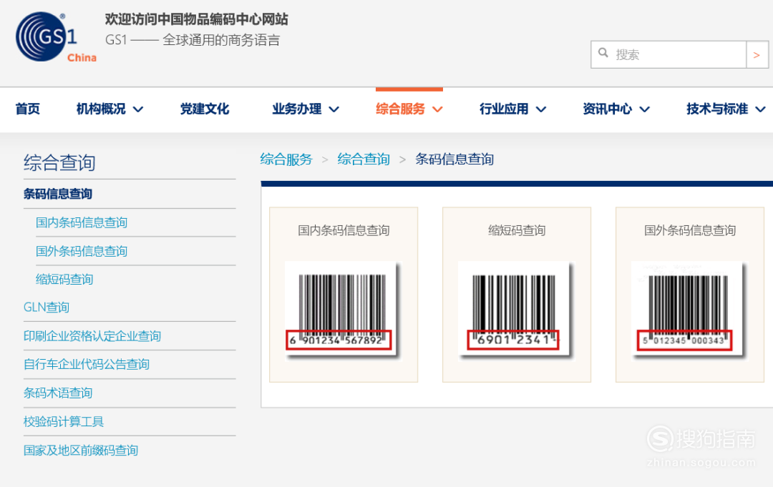
Task: Click the barcode image 5 012345 000343
Action: click(689, 310)
